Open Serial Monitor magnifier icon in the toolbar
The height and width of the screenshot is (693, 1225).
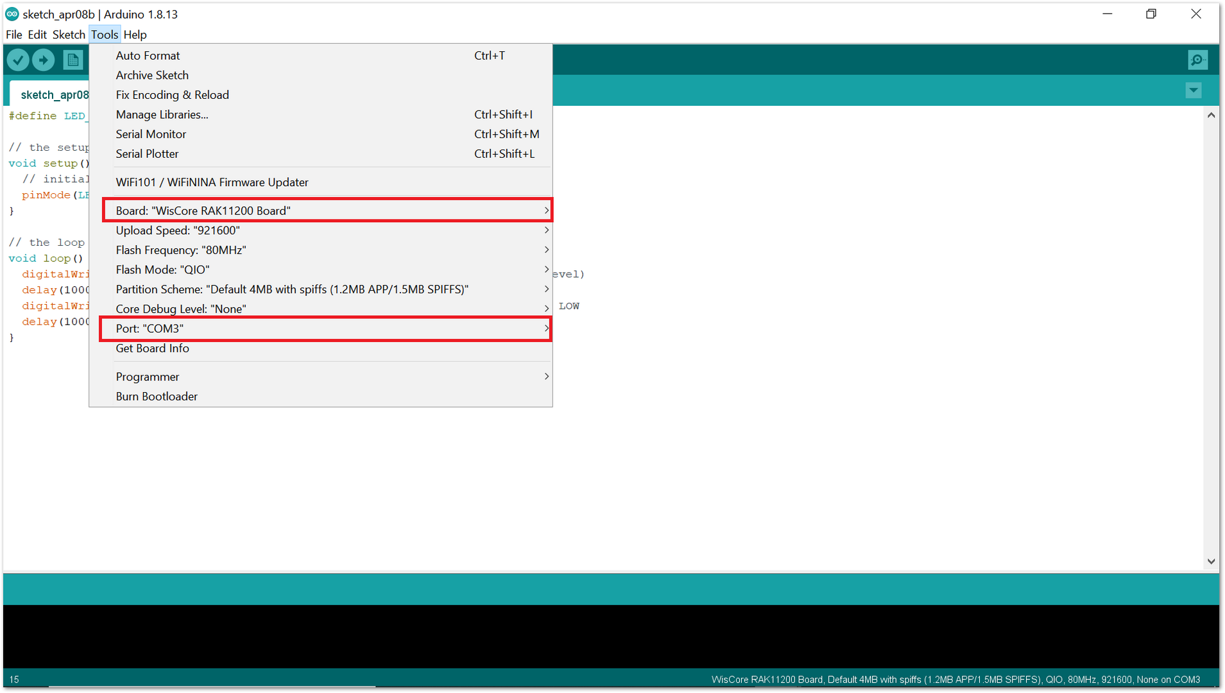pyautogui.click(x=1197, y=60)
